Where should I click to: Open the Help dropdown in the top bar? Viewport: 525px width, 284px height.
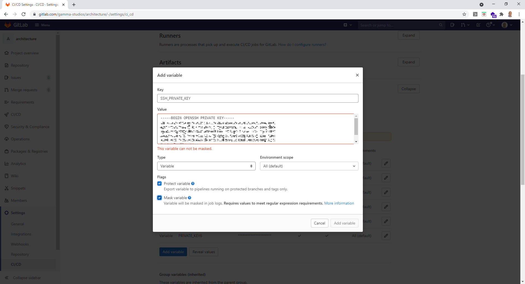pyautogui.click(x=490, y=25)
